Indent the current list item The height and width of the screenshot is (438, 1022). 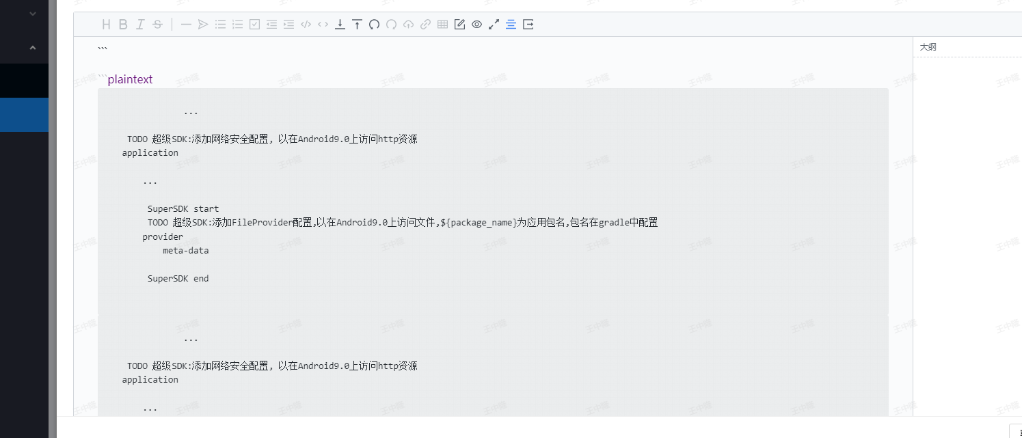pyautogui.click(x=288, y=25)
